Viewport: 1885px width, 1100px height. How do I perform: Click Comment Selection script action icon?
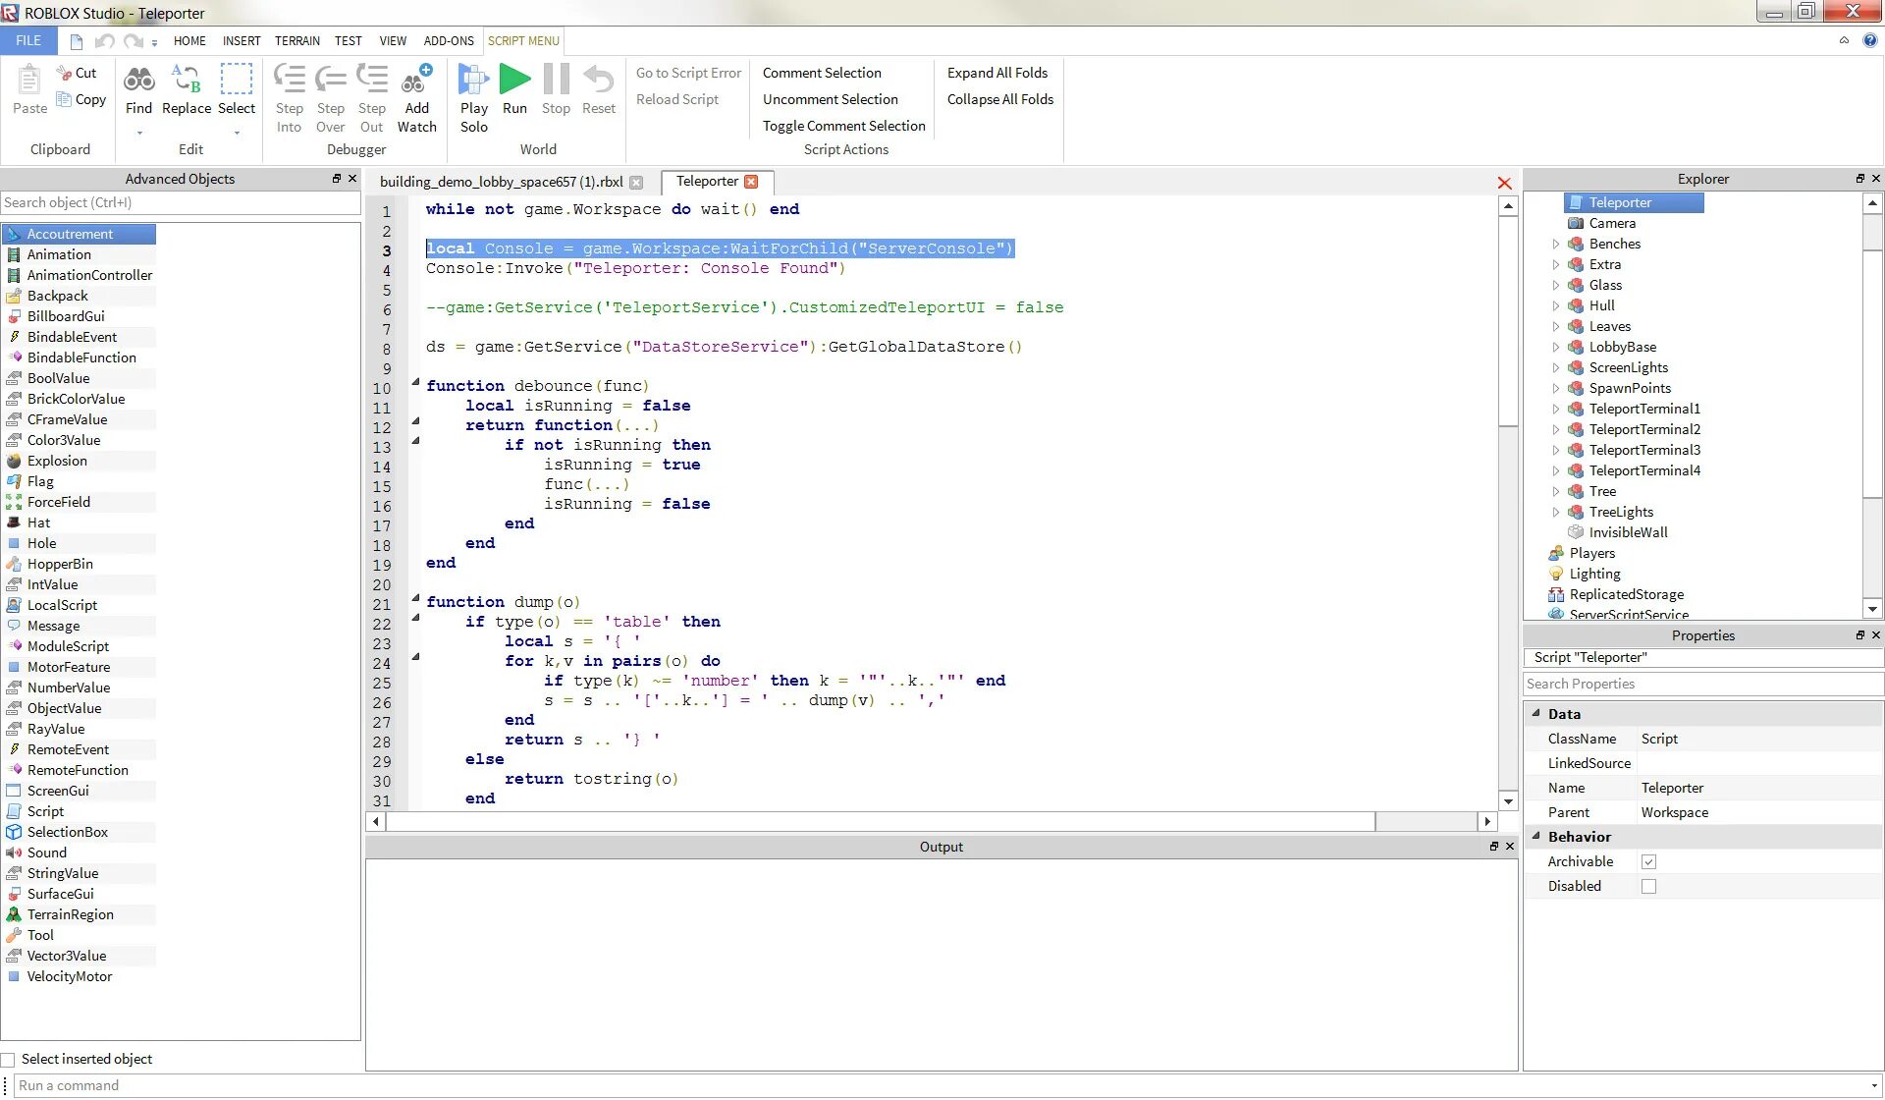pyautogui.click(x=821, y=72)
